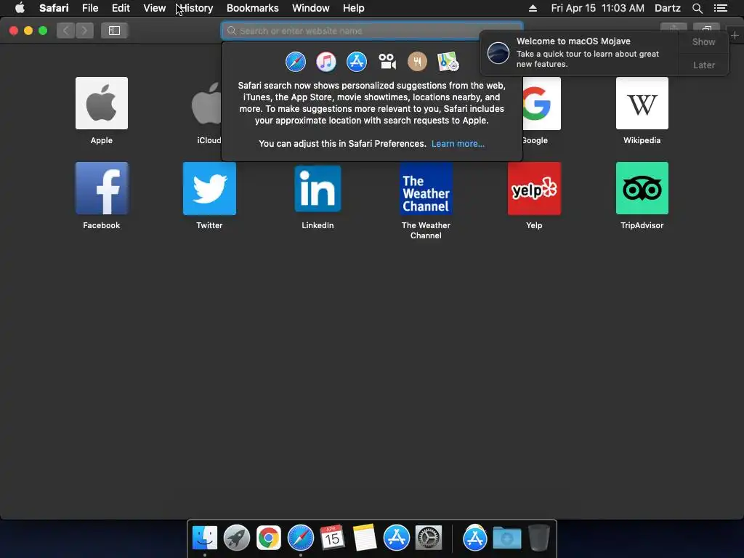Open Notification Center from menu bar
The width and height of the screenshot is (744, 558).
(720, 8)
